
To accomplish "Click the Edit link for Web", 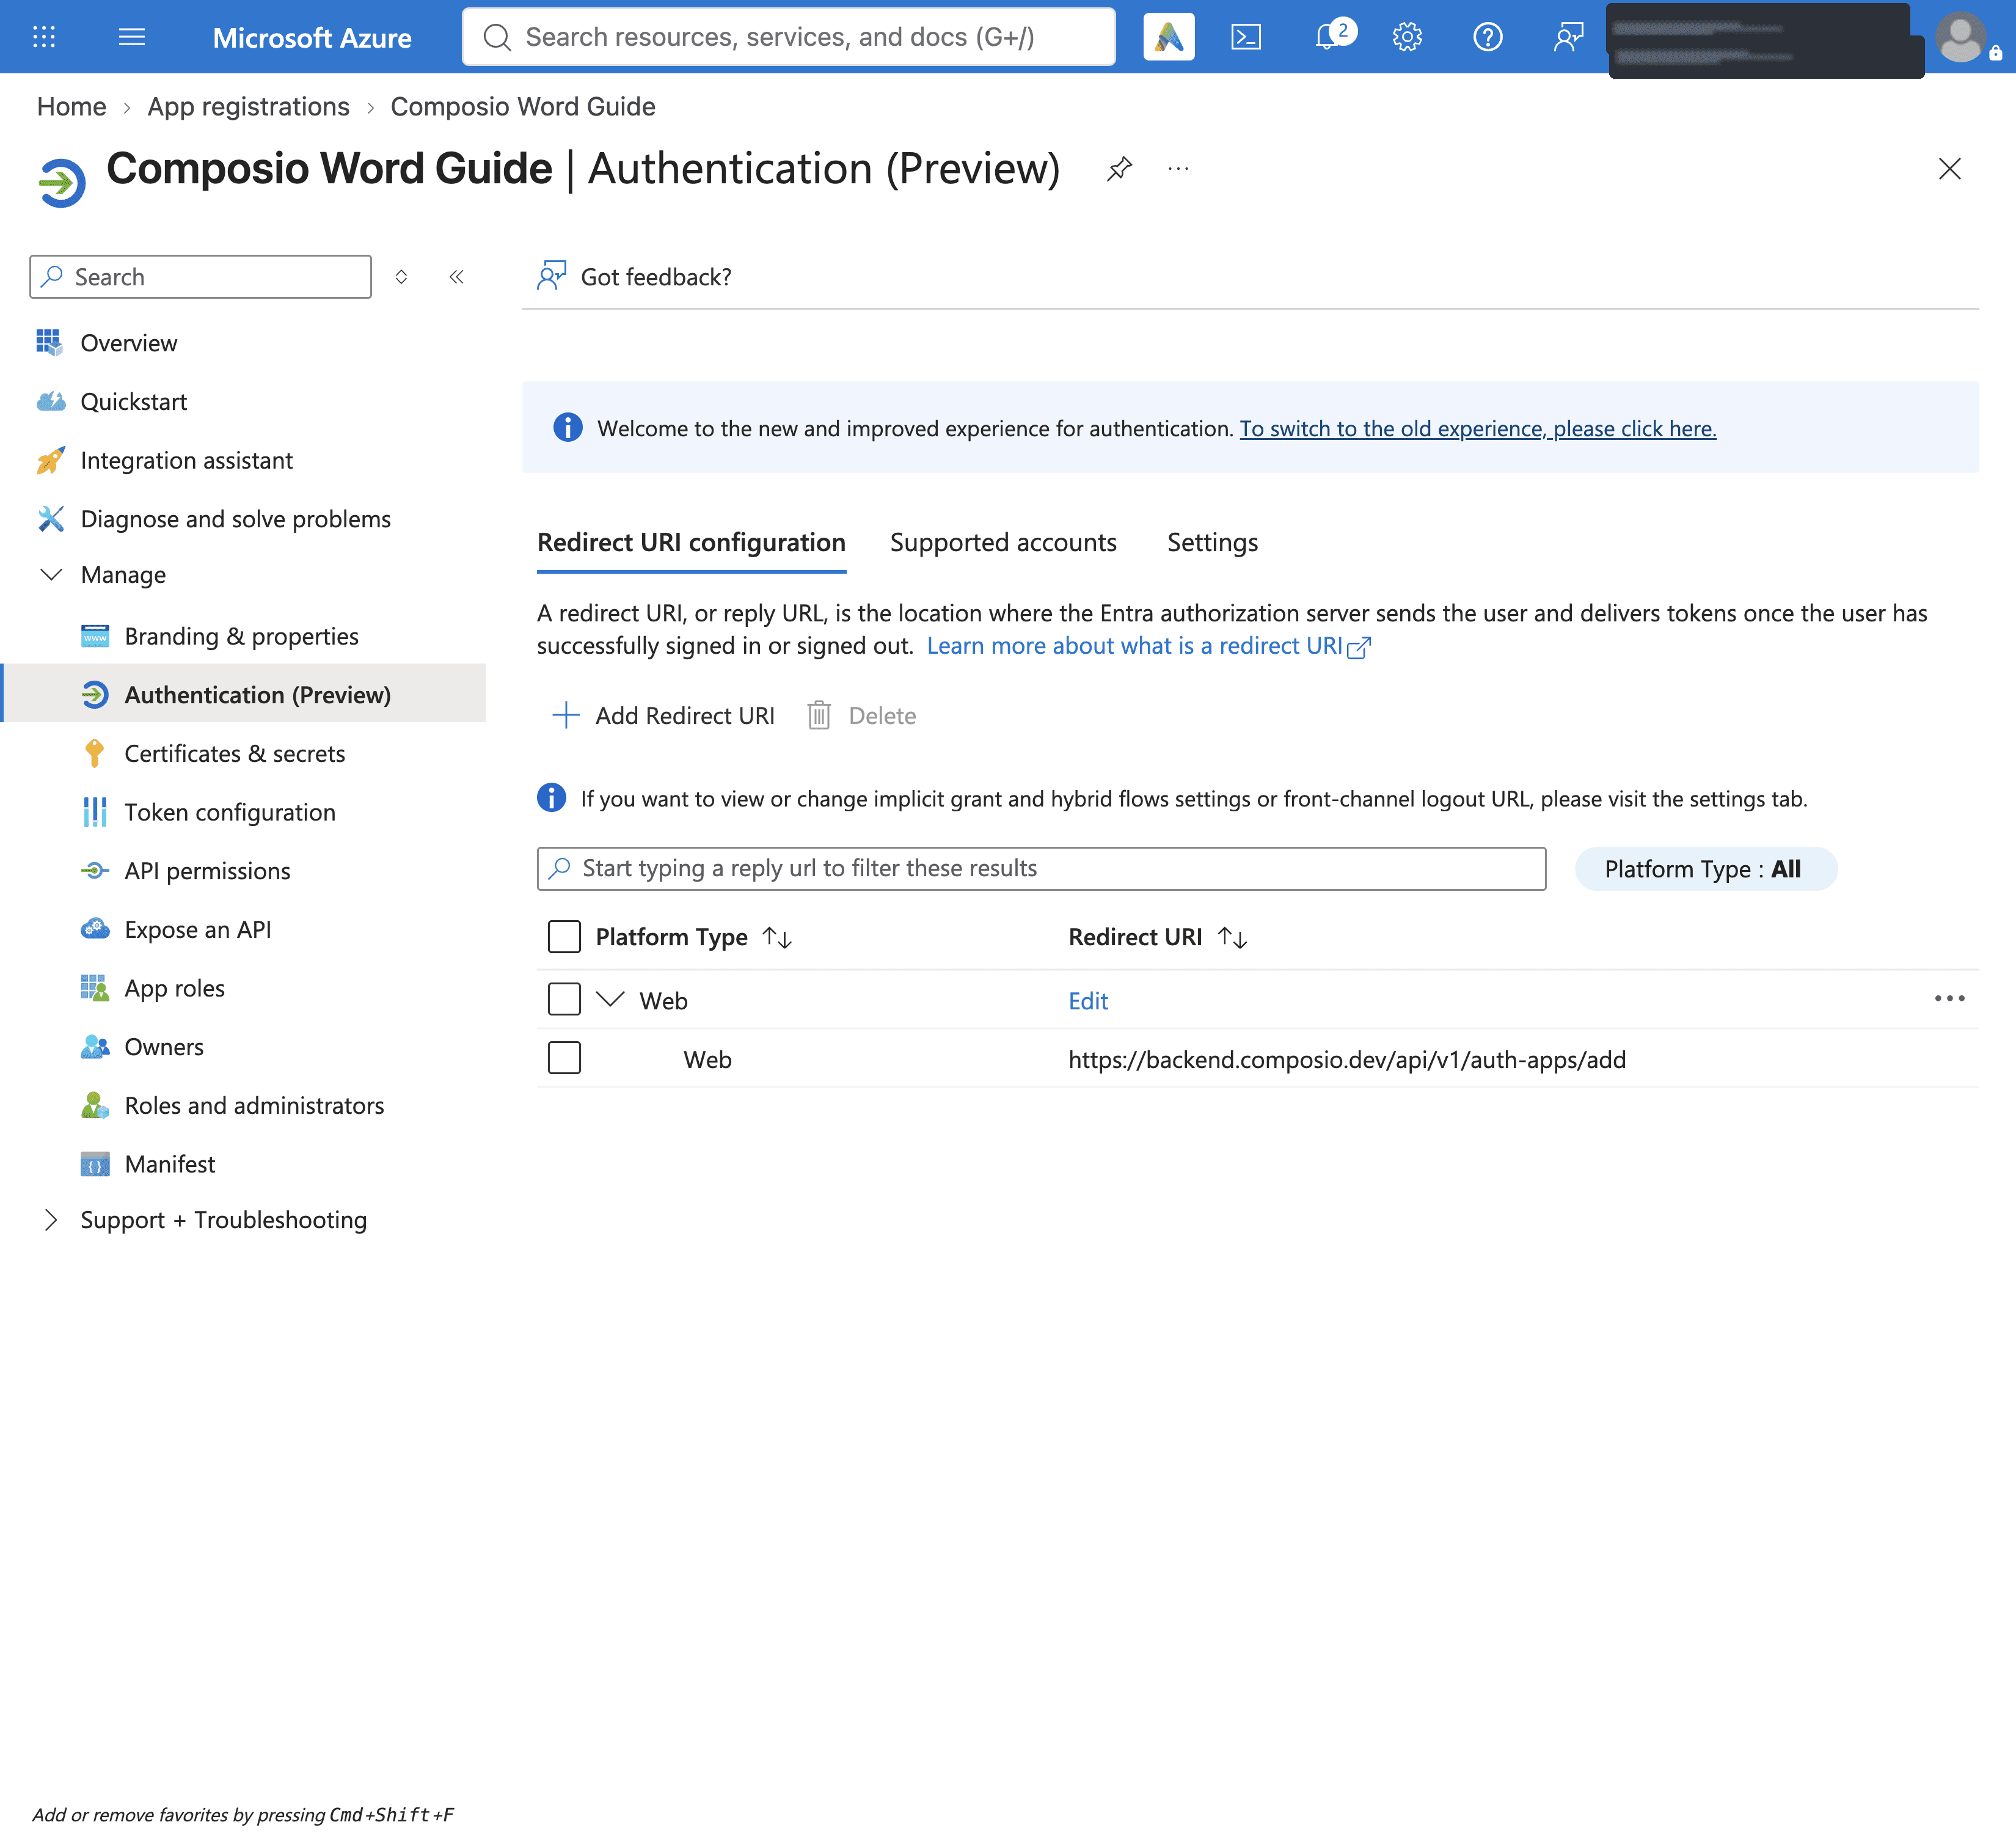I will (1088, 1001).
